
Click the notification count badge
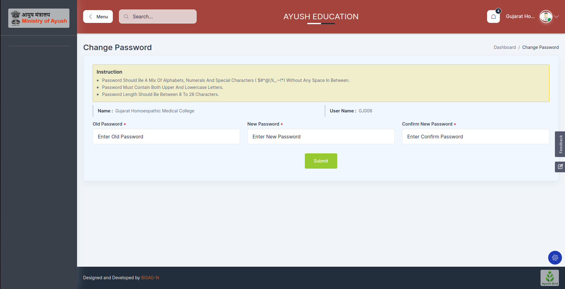tap(498, 11)
